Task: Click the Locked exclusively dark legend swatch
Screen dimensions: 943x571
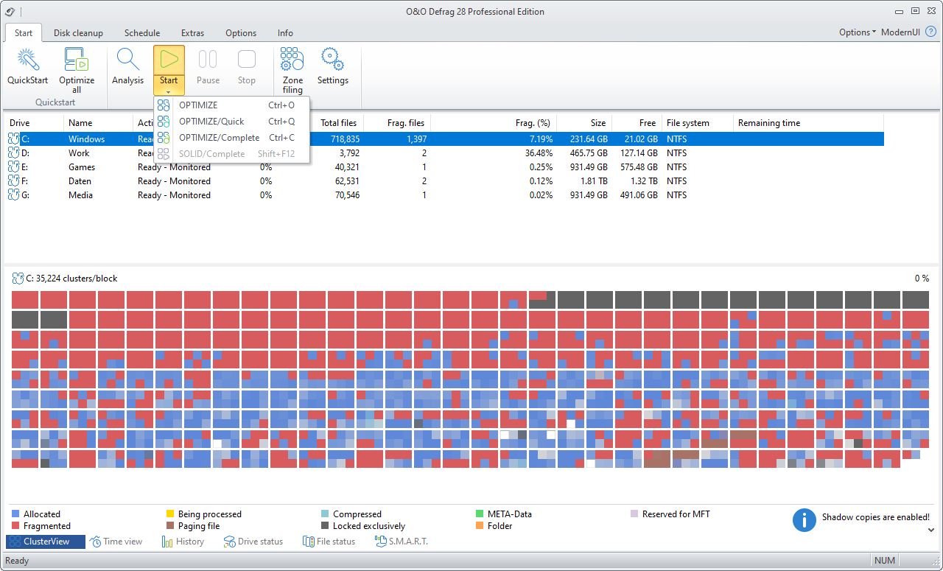Action: [325, 526]
